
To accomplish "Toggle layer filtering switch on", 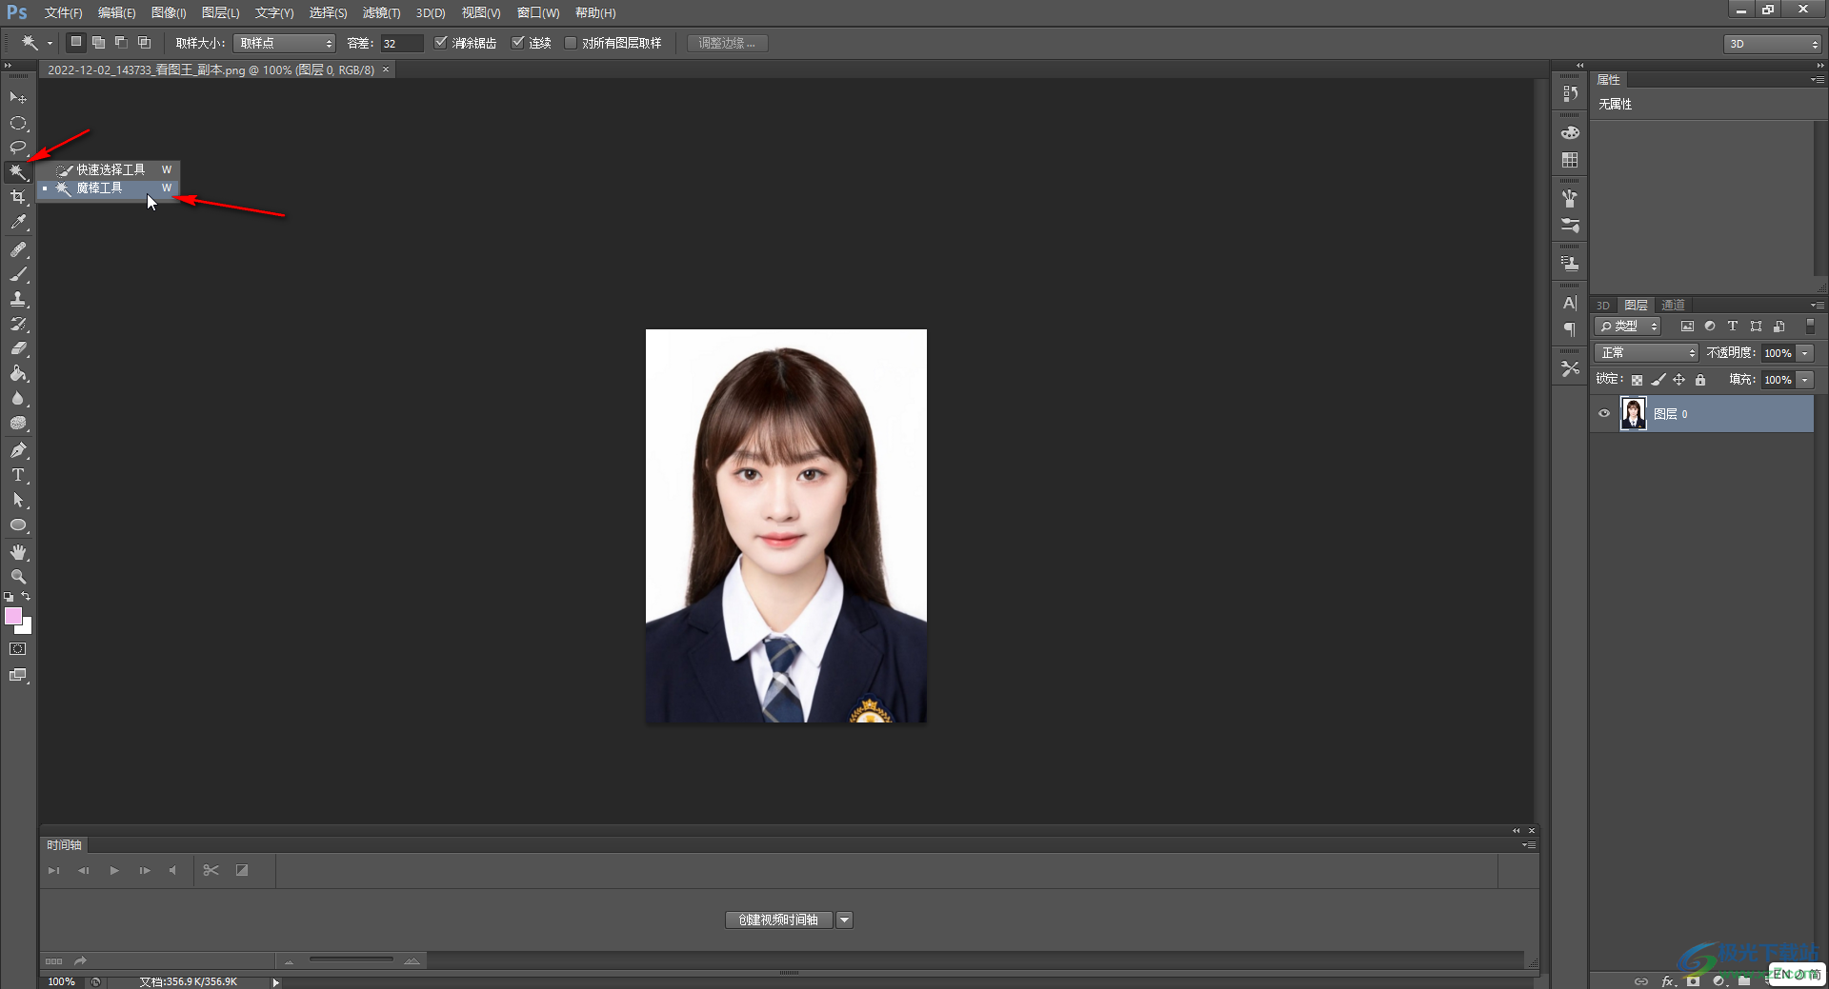I will [1810, 326].
